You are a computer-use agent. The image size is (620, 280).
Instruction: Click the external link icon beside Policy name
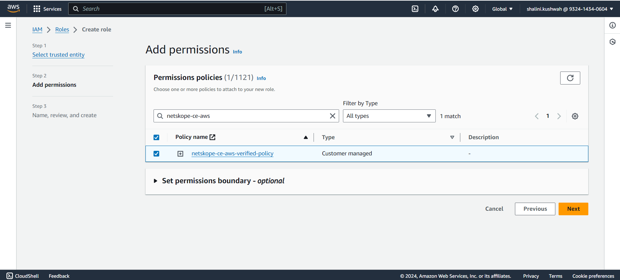(x=212, y=137)
